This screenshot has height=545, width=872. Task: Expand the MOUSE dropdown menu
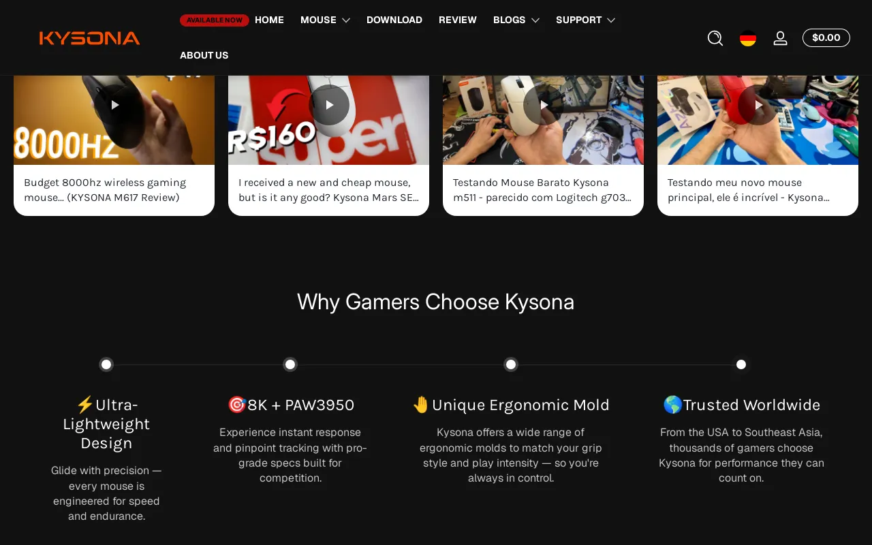click(x=325, y=20)
